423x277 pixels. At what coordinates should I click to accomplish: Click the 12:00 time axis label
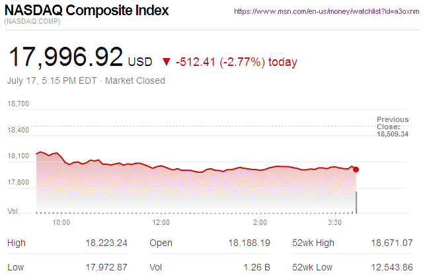[x=161, y=222]
